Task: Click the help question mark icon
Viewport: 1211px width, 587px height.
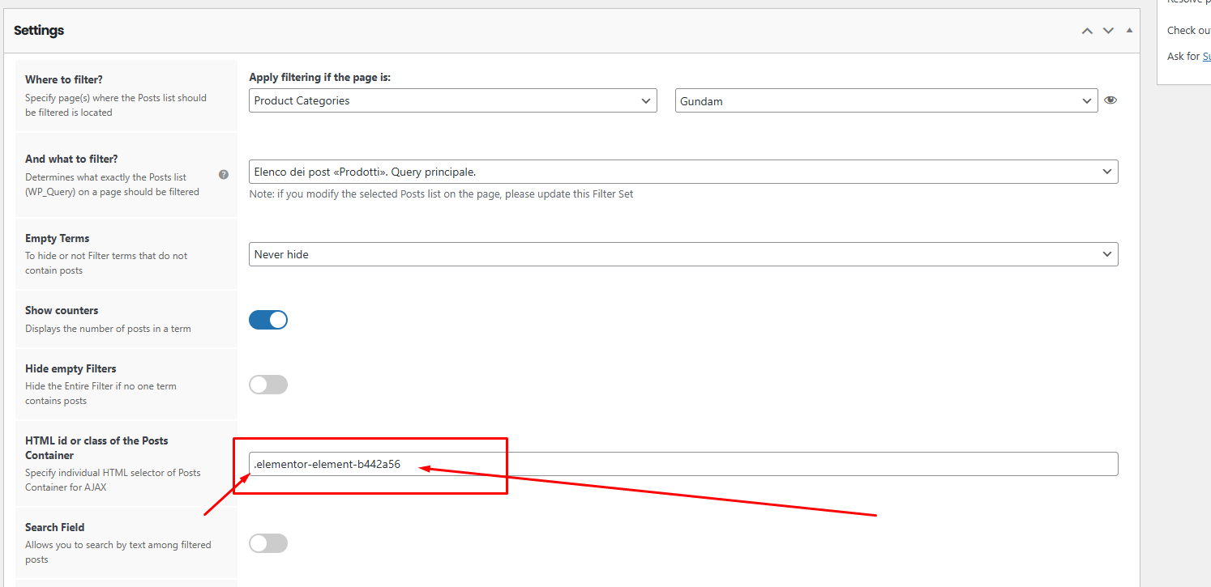Action: tap(224, 174)
